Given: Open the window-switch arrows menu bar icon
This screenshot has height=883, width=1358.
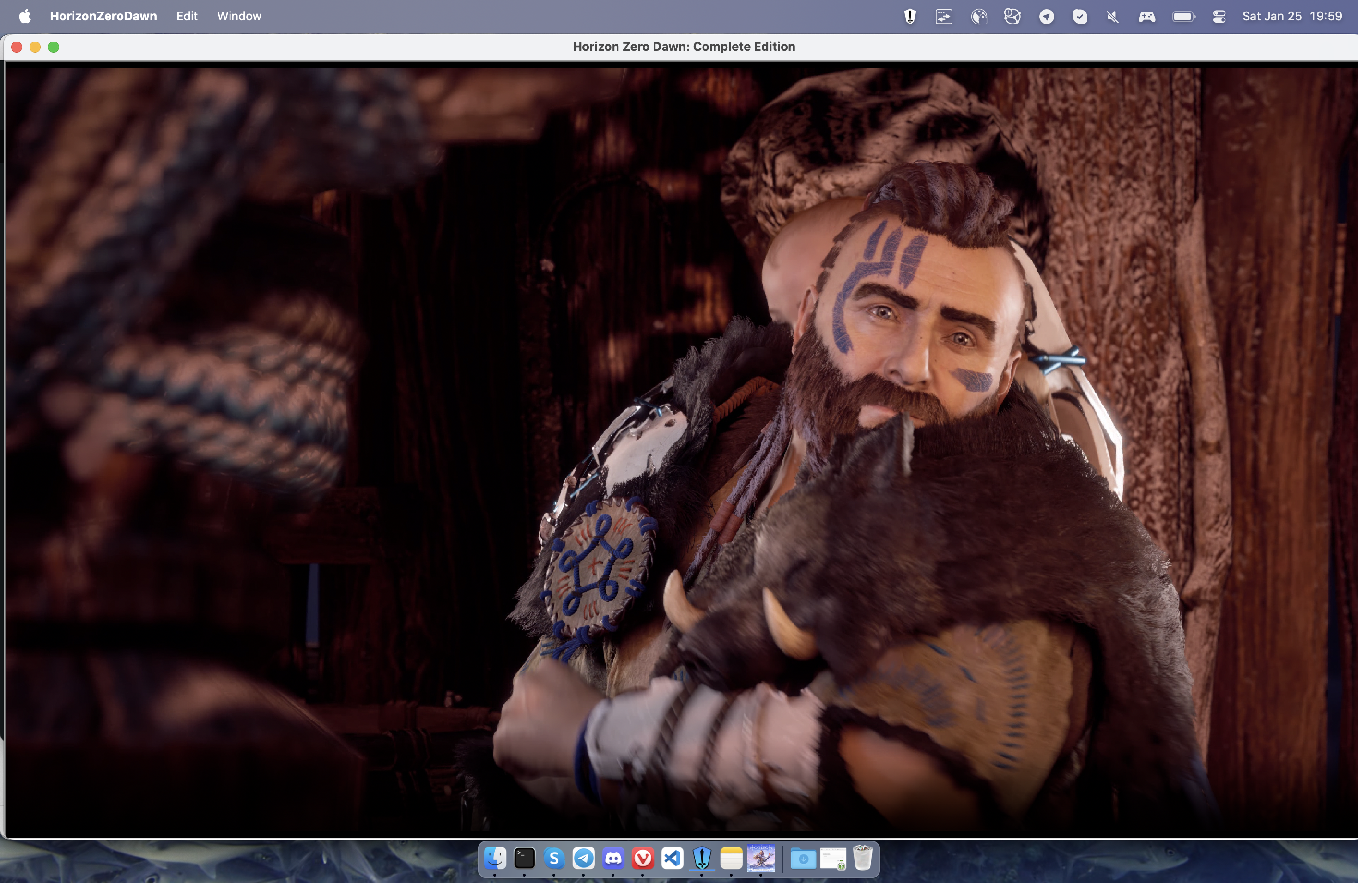Looking at the screenshot, I should 944,17.
